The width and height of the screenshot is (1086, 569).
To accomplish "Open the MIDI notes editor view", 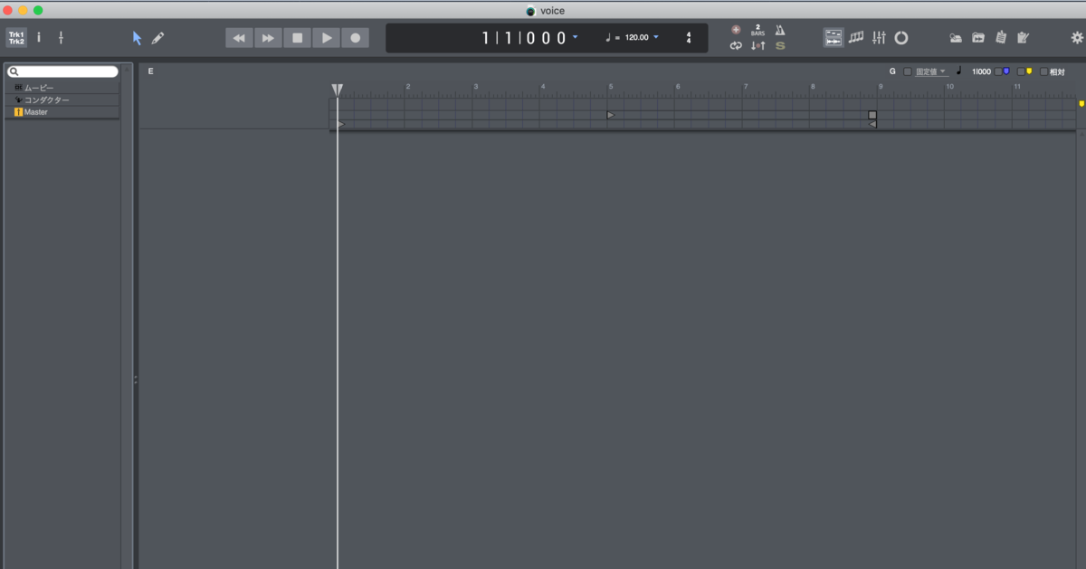I will [x=856, y=38].
